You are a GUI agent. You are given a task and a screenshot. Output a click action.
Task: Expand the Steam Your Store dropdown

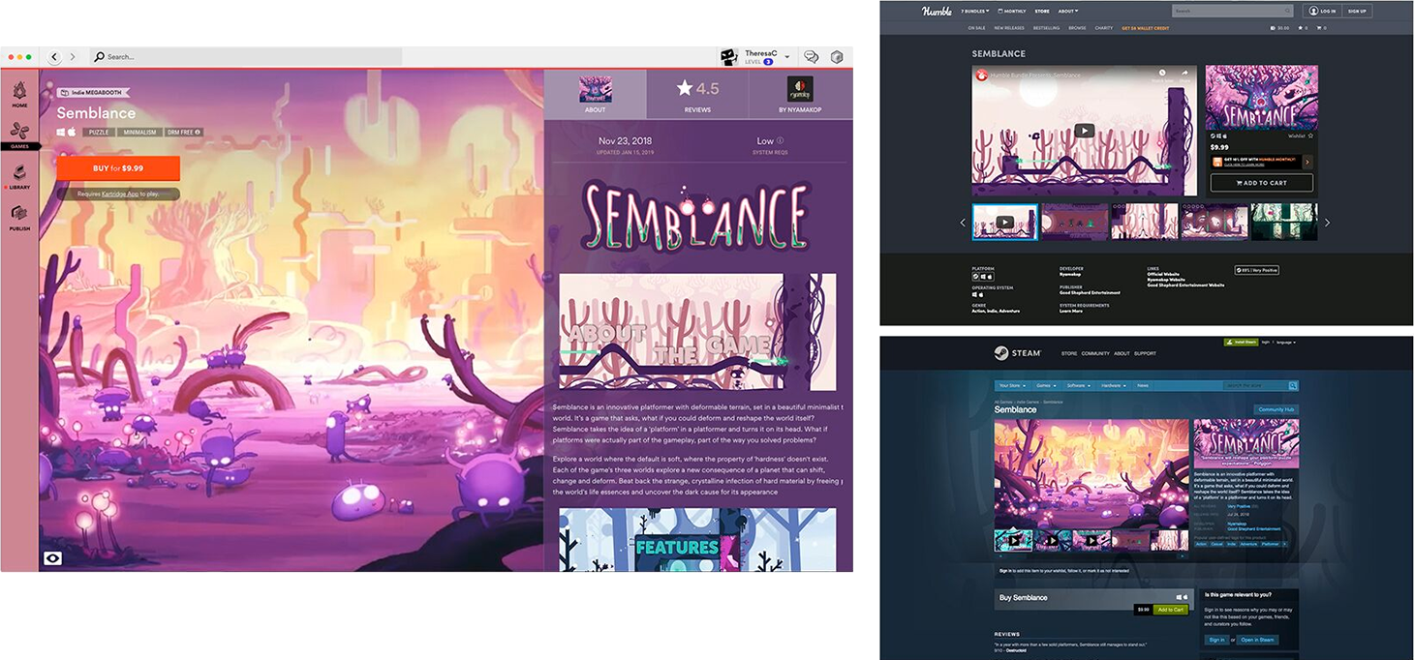pyautogui.click(x=1012, y=385)
